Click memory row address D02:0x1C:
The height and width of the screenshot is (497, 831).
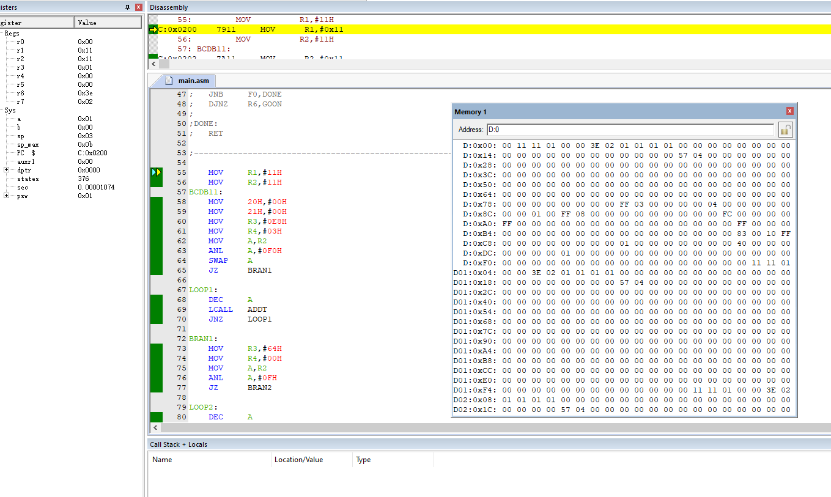point(475,410)
